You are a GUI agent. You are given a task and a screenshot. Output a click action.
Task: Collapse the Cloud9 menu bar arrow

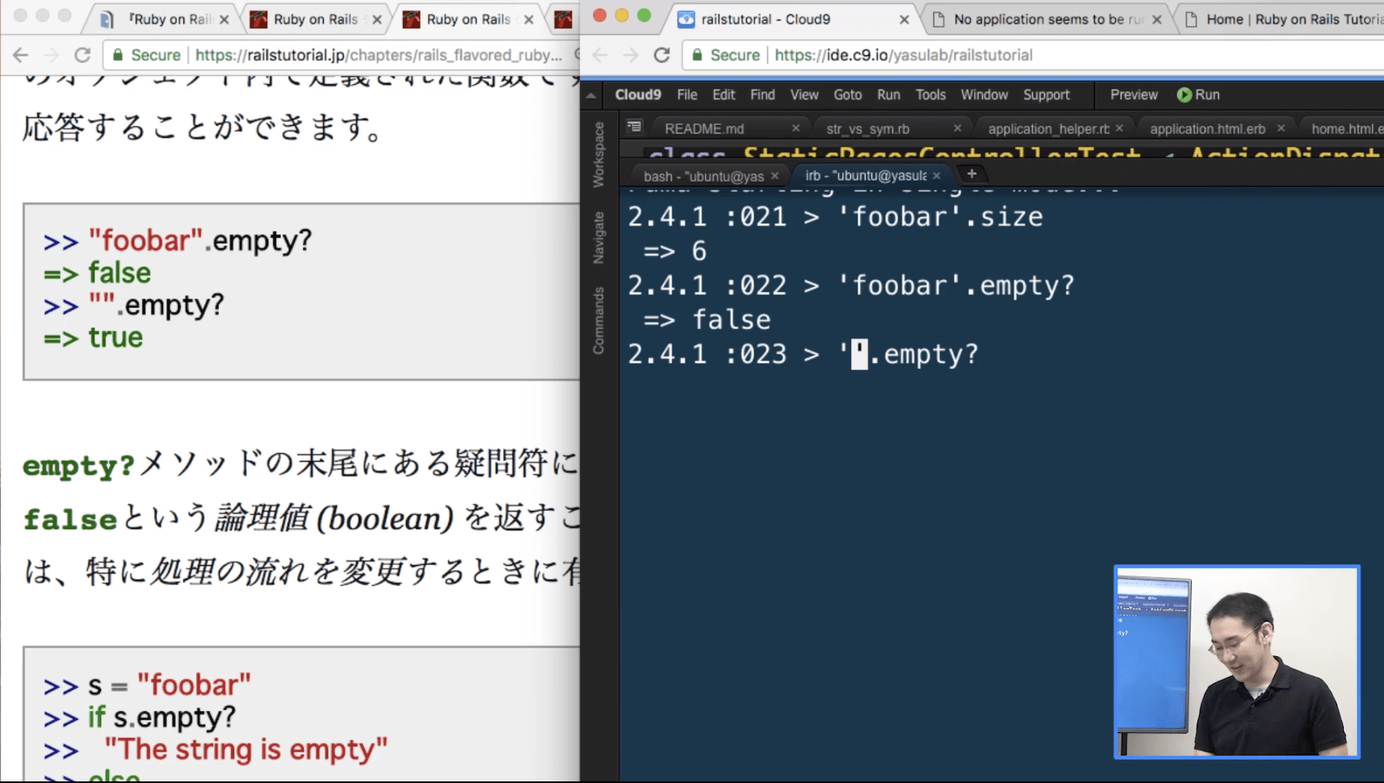(x=591, y=95)
